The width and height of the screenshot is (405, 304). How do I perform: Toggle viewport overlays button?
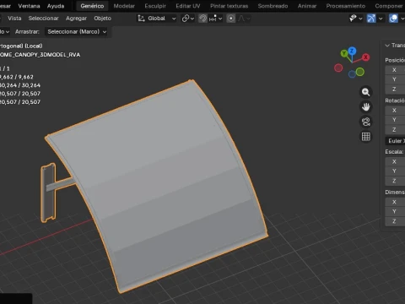[x=393, y=19]
